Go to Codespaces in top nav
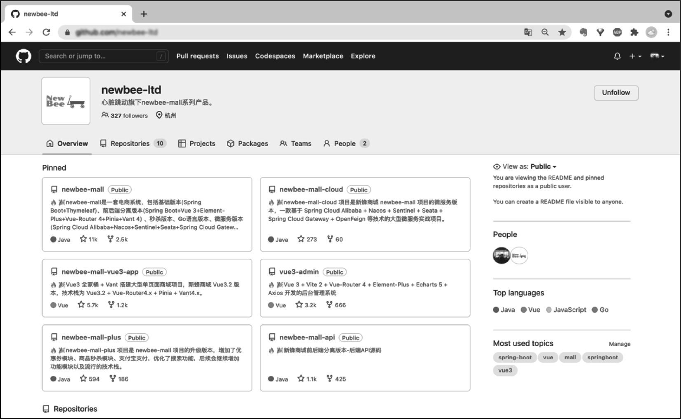 pyautogui.click(x=275, y=56)
